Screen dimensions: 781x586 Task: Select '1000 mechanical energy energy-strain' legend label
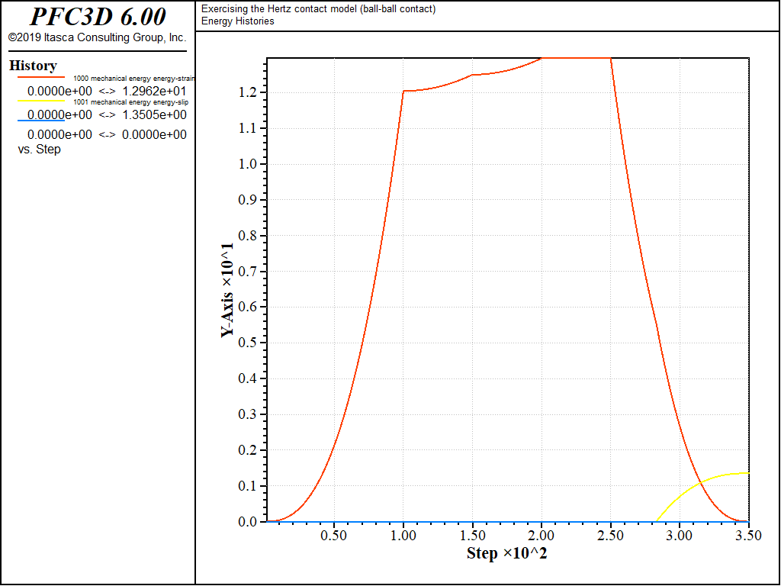(134, 79)
